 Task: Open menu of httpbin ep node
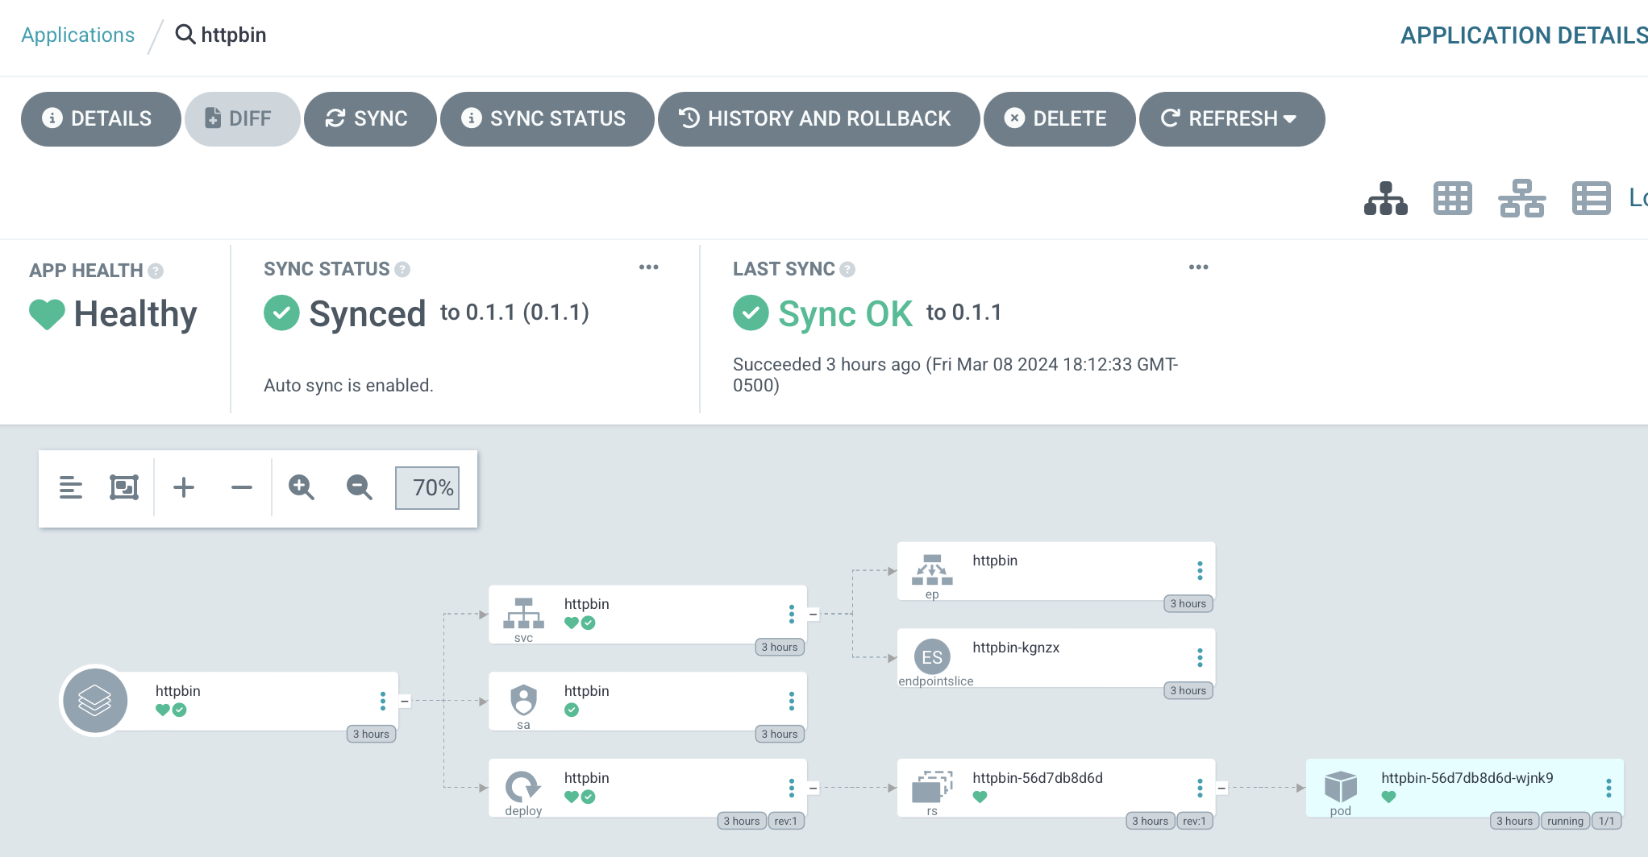point(1200,570)
